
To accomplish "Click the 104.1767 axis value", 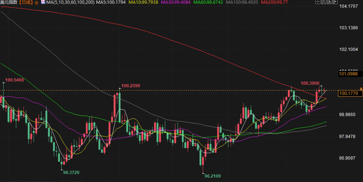I will pos(349,6).
